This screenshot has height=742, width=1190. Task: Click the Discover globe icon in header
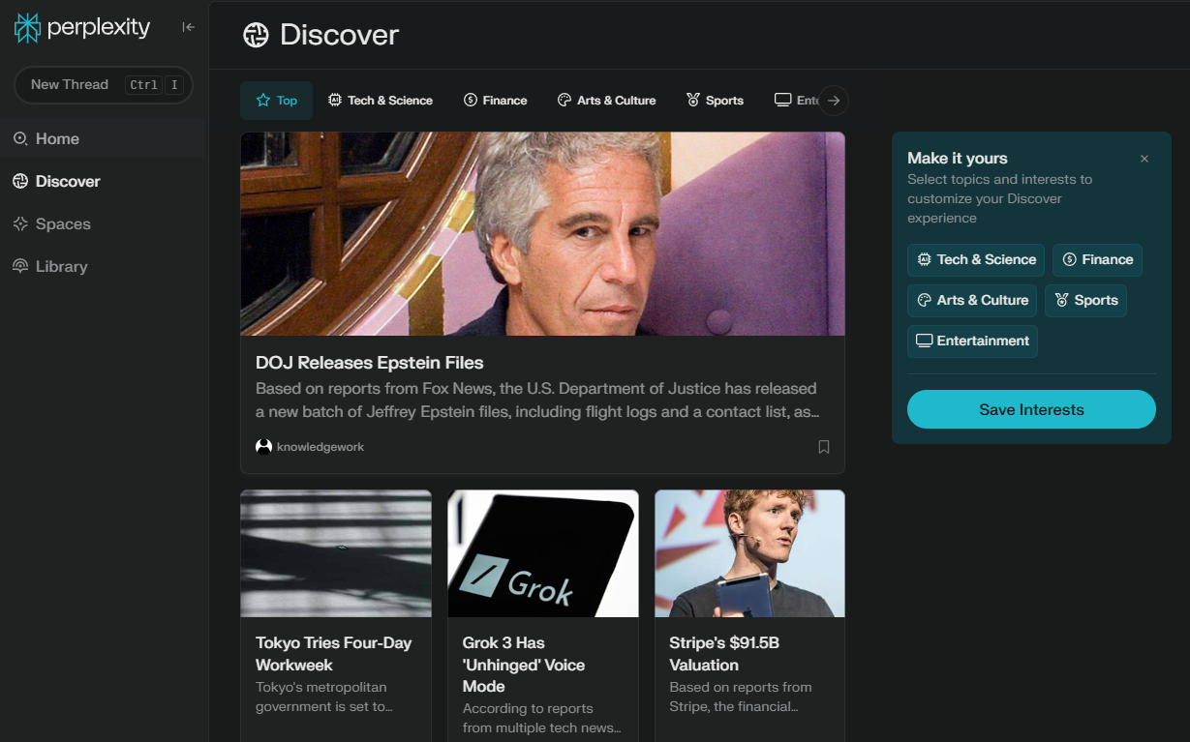tap(256, 35)
